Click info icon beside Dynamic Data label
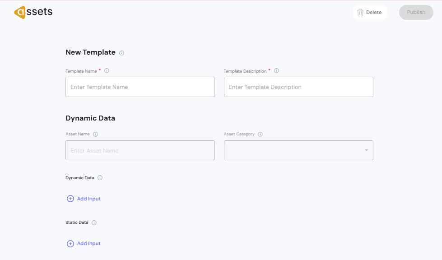 [x=100, y=178]
